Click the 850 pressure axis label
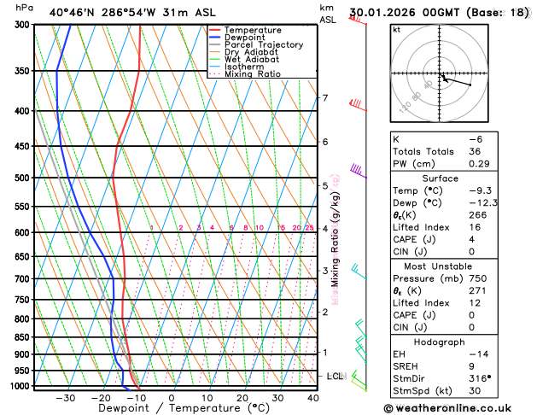 [24, 337]
